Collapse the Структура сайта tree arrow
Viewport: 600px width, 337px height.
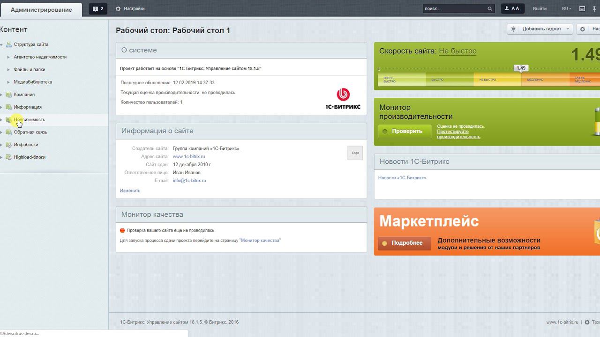(1, 45)
